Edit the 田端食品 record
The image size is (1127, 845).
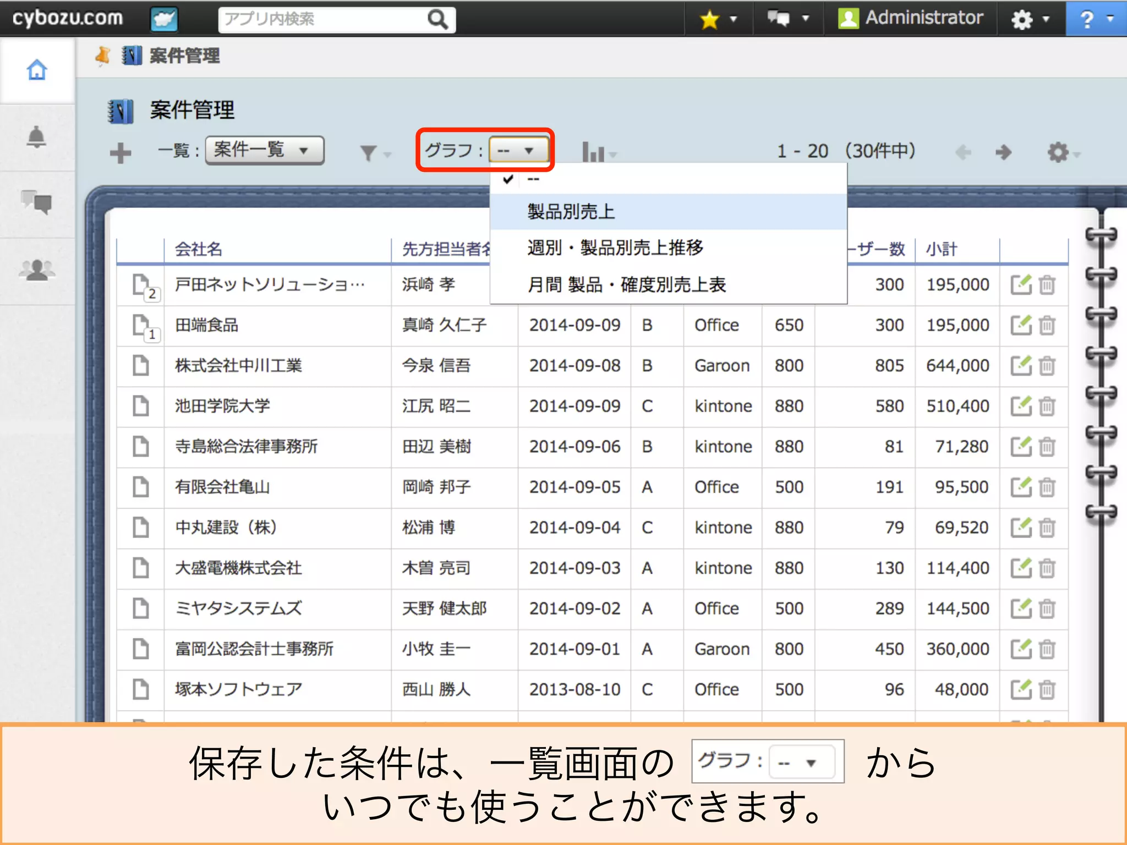coord(1021,325)
